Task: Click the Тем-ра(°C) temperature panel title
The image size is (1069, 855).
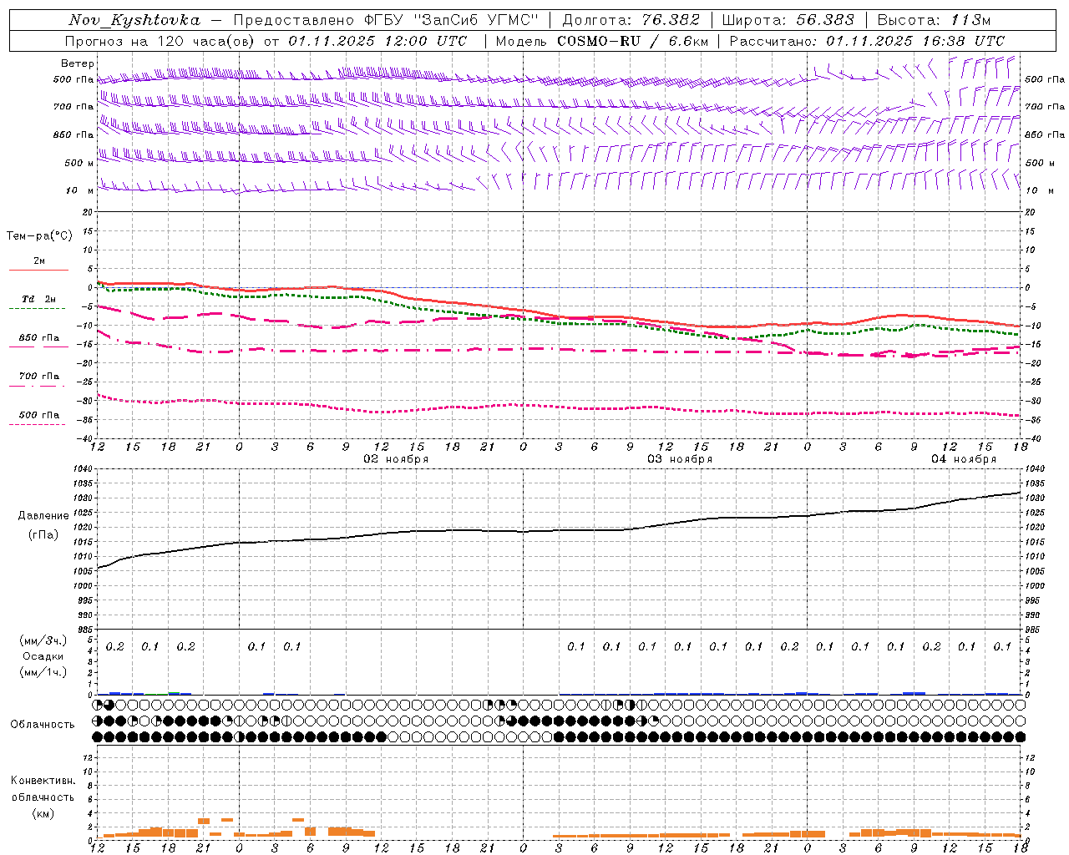Action: (x=39, y=236)
